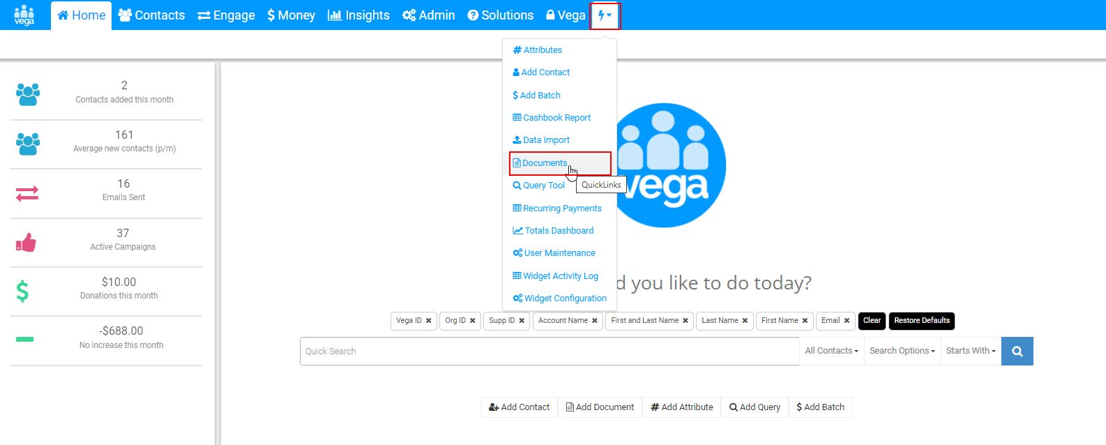The width and height of the screenshot is (1106, 445).
Task: Click the Clear button
Action: (872, 321)
